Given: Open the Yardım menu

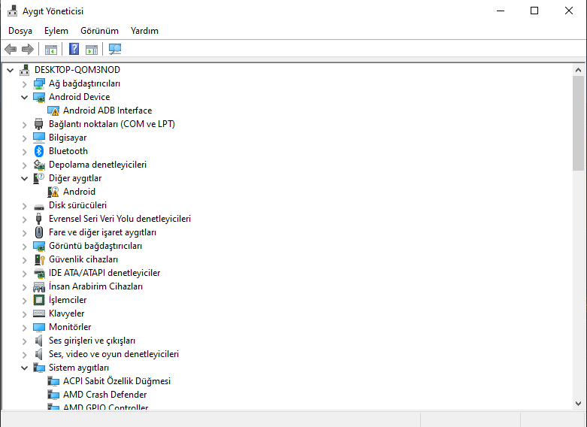Looking at the screenshot, I should pyautogui.click(x=144, y=31).
